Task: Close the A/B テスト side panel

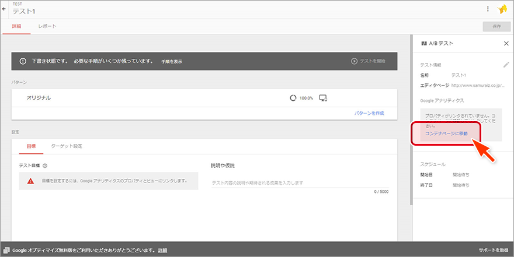Action: tap(506, 44)
